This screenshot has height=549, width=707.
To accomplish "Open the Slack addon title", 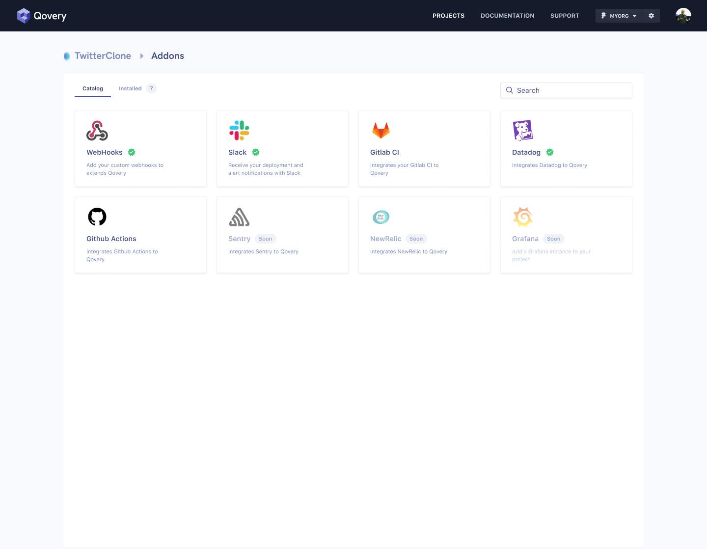I will click(x=238, y=152).
